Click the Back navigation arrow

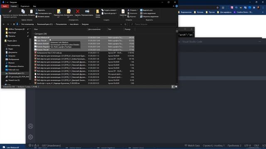pyautogui.click(x=4, y=24)
